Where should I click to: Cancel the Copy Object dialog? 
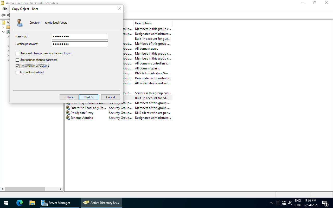tap(111, 97)
